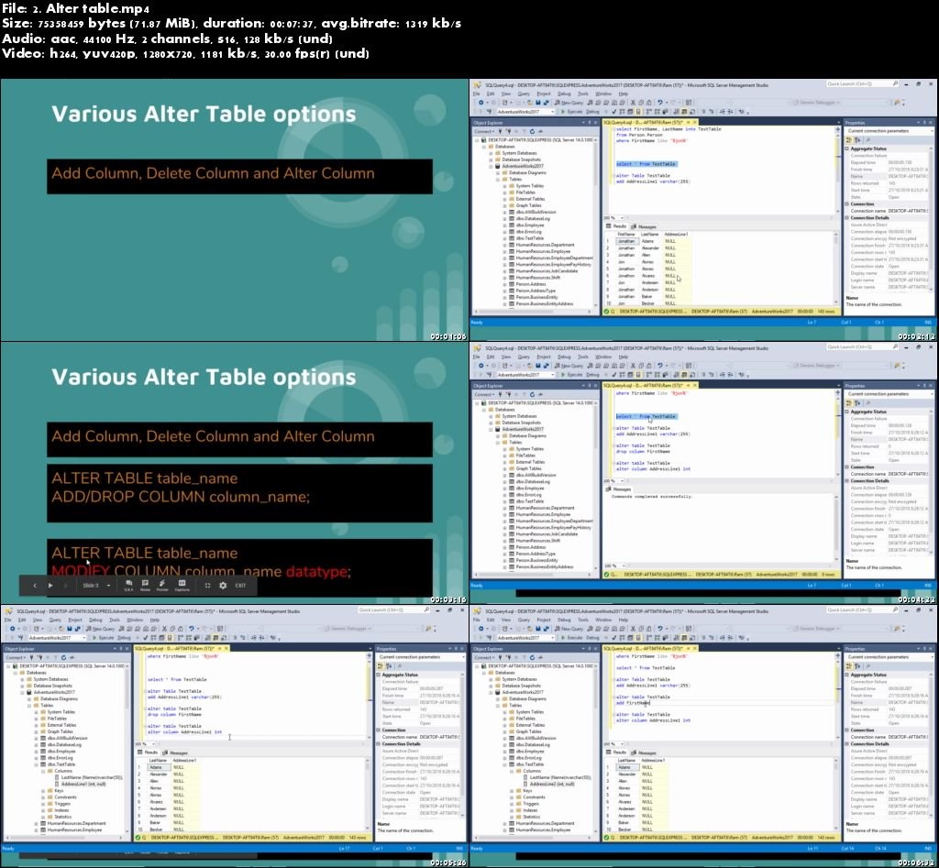Open Notes icon in slide toolbar

[145, 585]
